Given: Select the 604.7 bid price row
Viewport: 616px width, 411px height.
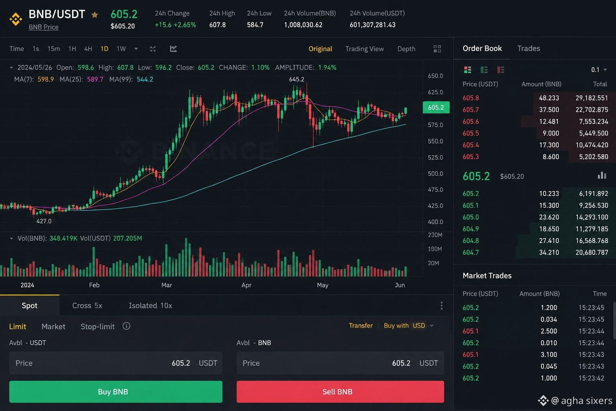Looking at the screenshot, I should [535, 252].
